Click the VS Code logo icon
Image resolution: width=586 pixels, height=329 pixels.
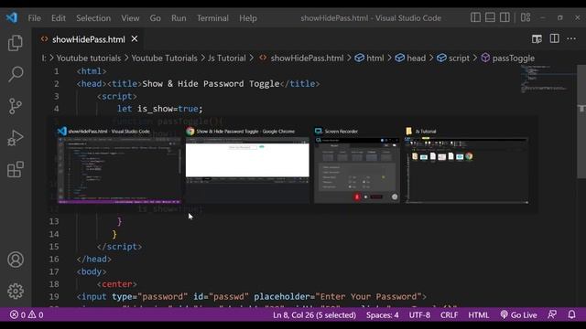coord(12,17)
